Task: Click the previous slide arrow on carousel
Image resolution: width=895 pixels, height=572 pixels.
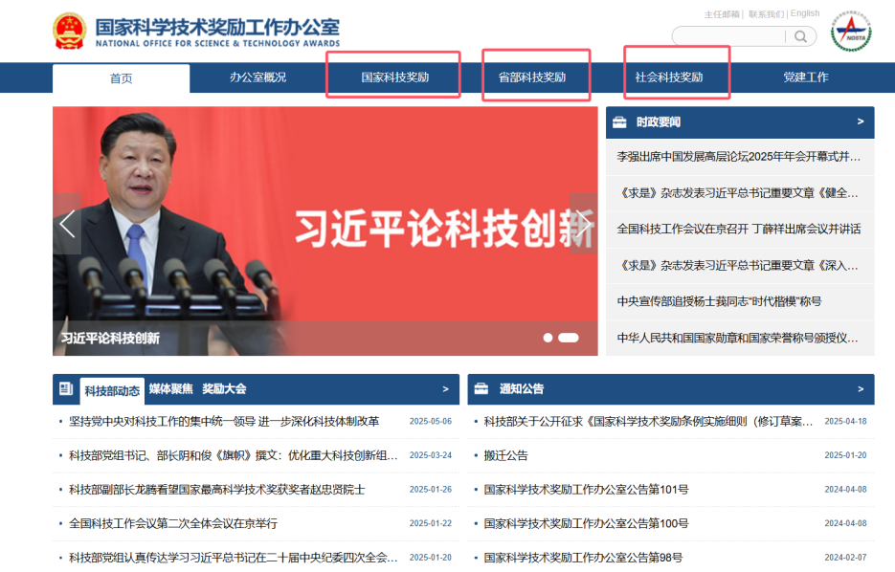Action: coord(67,224)
